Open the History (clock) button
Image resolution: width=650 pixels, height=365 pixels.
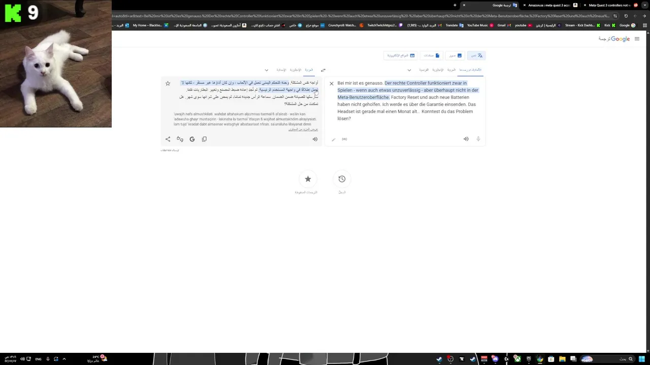point(342,179)
